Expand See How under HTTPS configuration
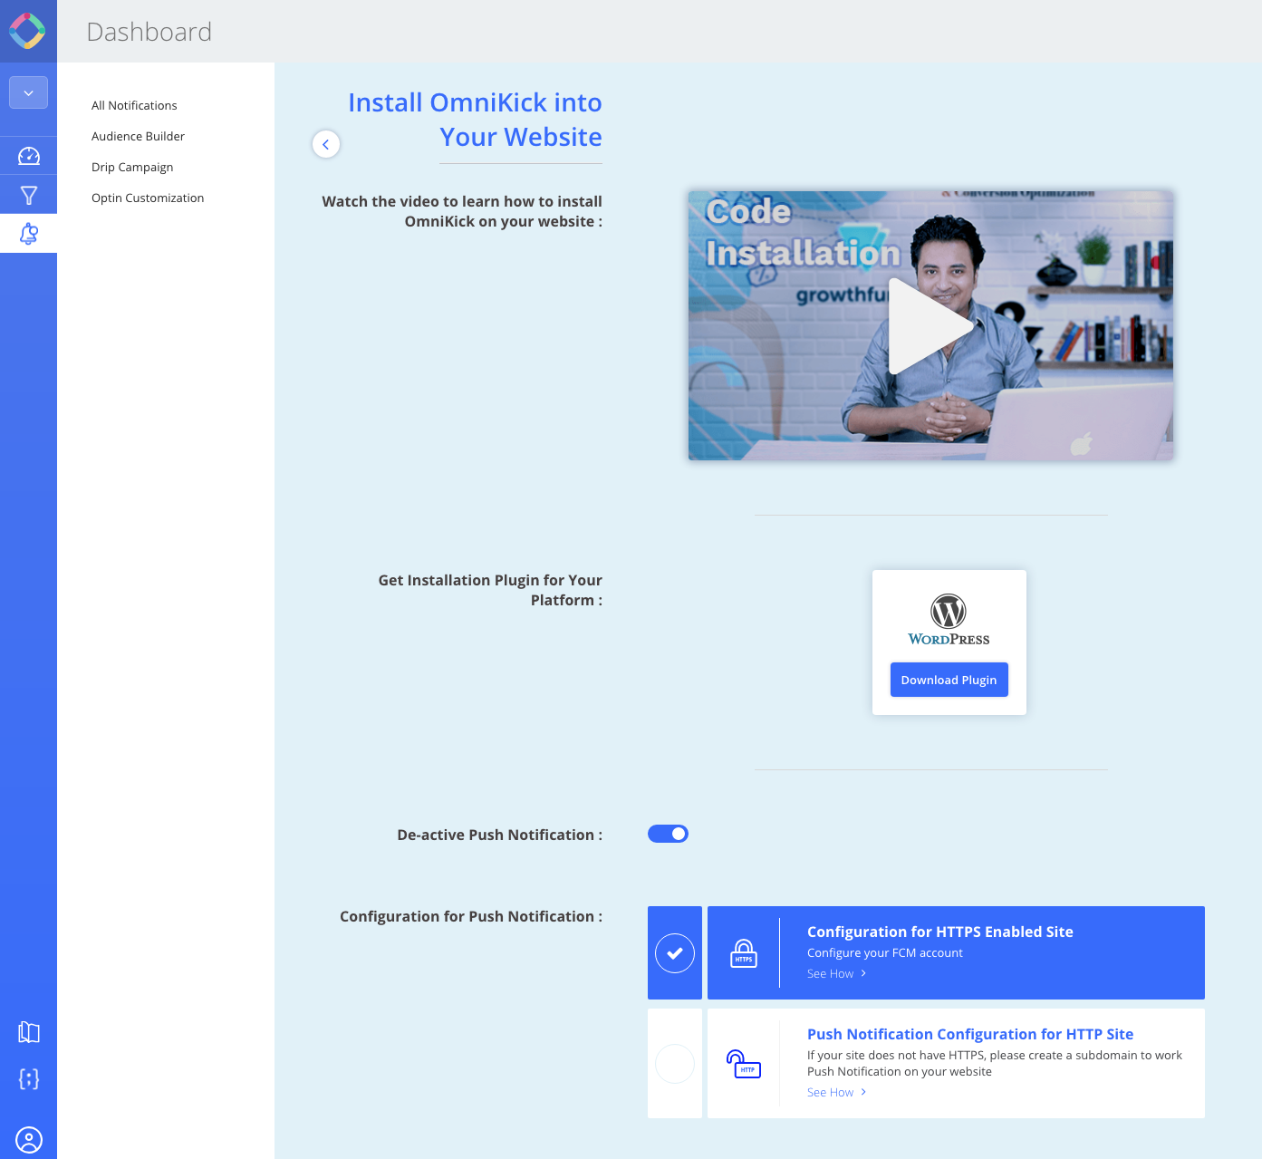The image size is (1262, 1159). [836, 973]
